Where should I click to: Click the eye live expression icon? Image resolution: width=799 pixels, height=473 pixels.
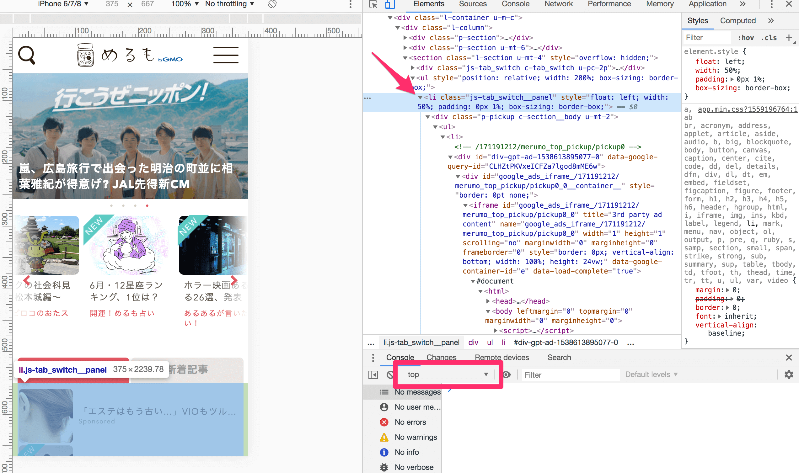point(507,375)
